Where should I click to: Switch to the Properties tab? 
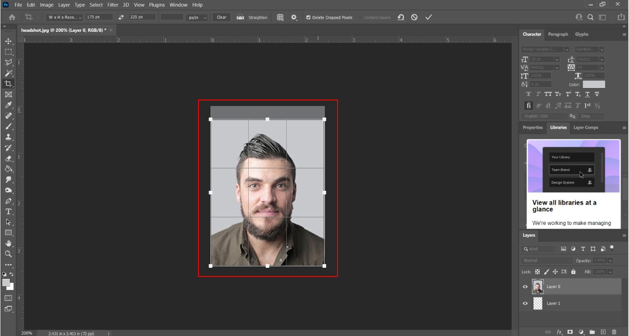533,128
